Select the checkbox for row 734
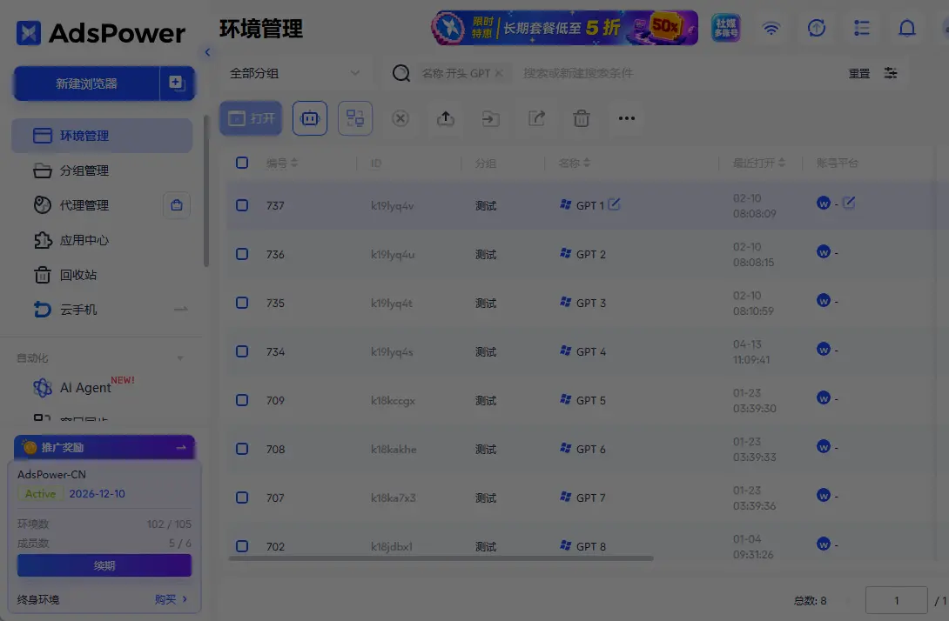 (x=242, y=351)
